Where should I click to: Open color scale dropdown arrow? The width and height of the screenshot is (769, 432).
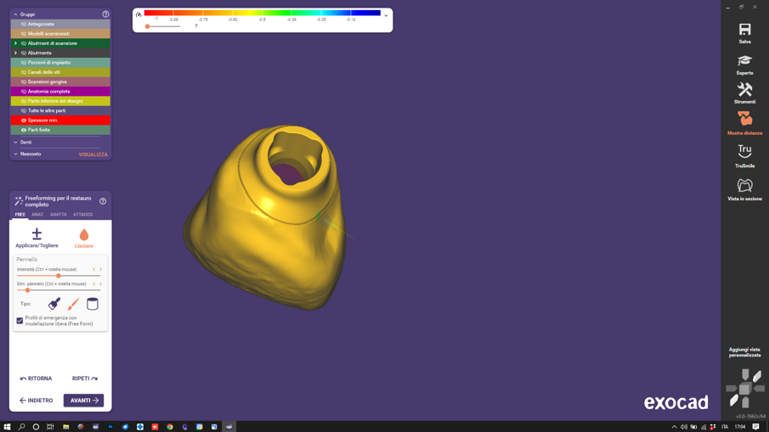pyautogui.click(x=386, y=15)
